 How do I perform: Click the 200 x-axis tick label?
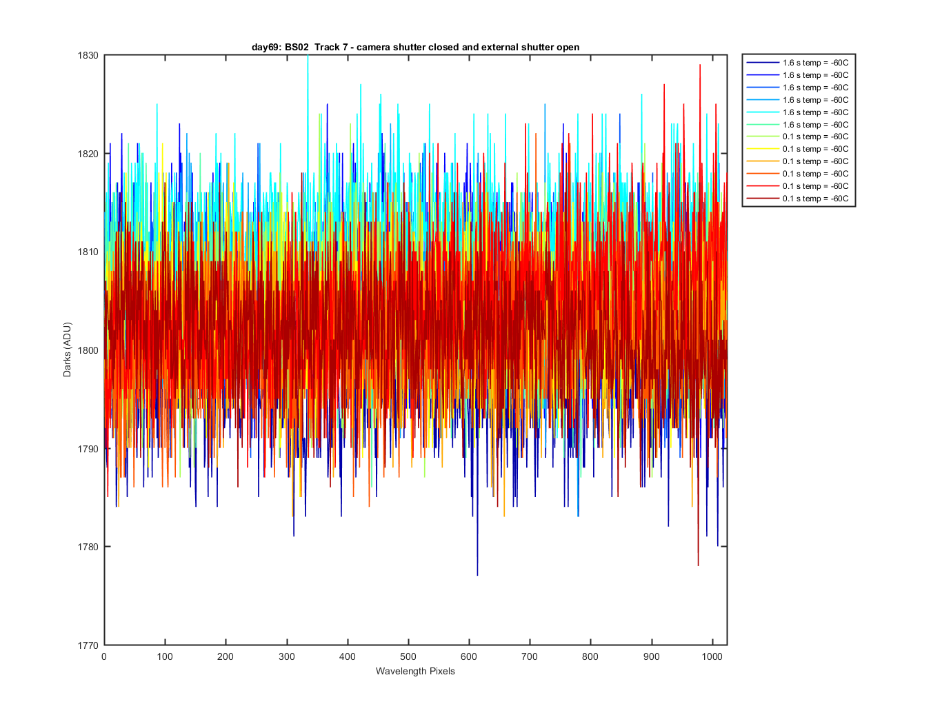pos(226,656)
